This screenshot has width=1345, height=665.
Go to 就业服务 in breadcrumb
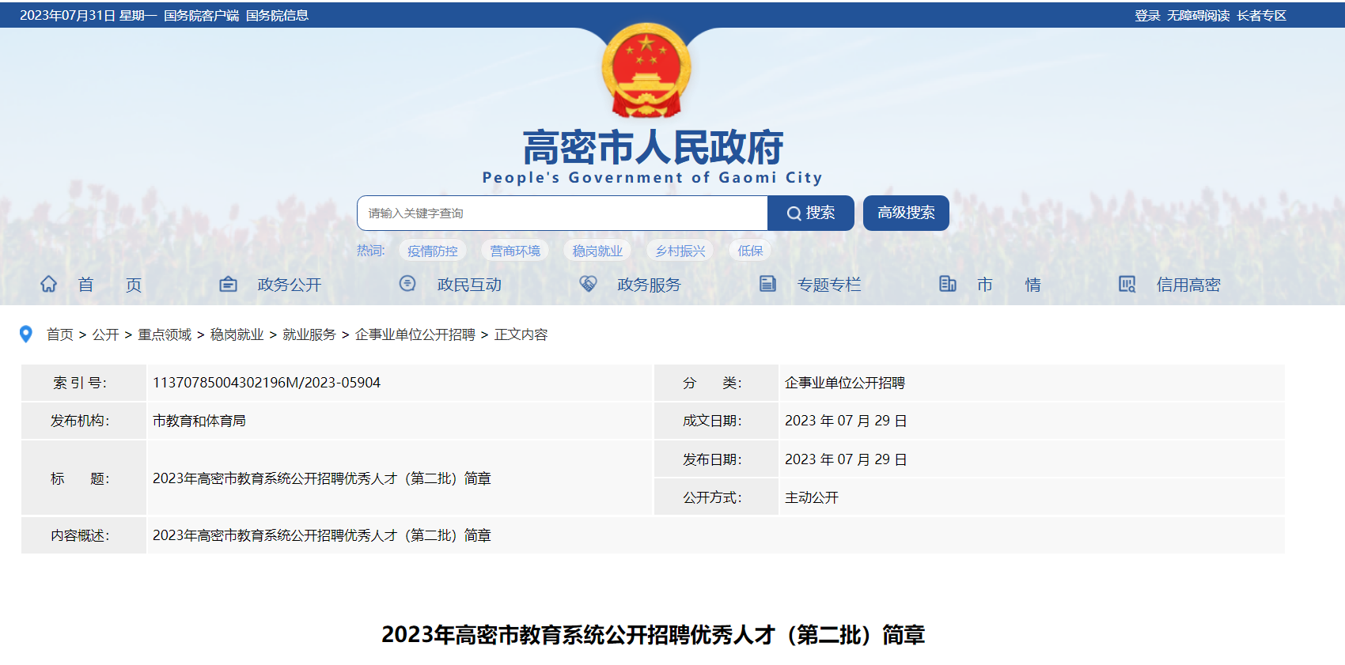point(309,334)
